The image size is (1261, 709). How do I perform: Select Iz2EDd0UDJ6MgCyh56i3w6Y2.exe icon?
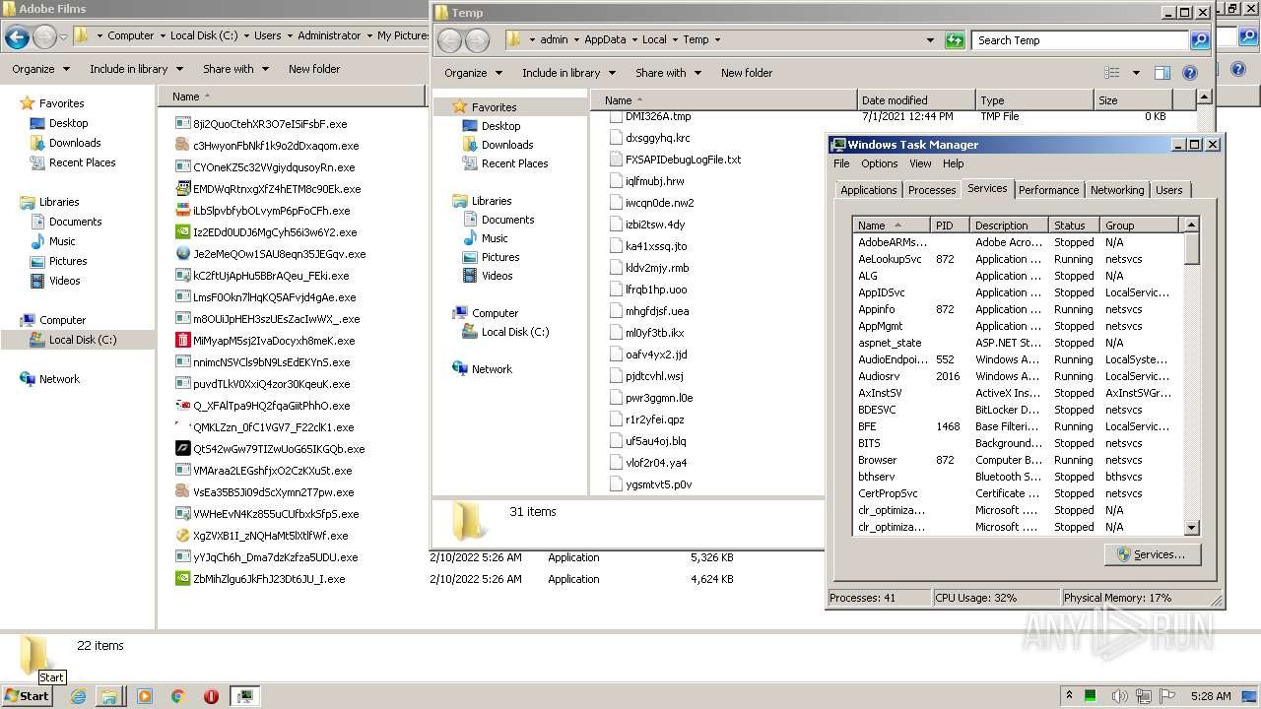[x=182, y=232]
